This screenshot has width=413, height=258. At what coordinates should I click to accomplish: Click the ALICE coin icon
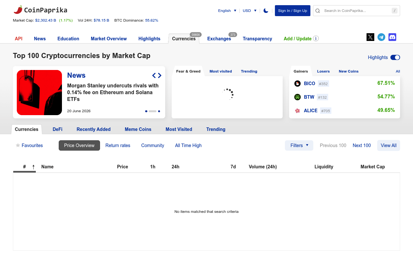pyautogui.click(x=297, y=111)
